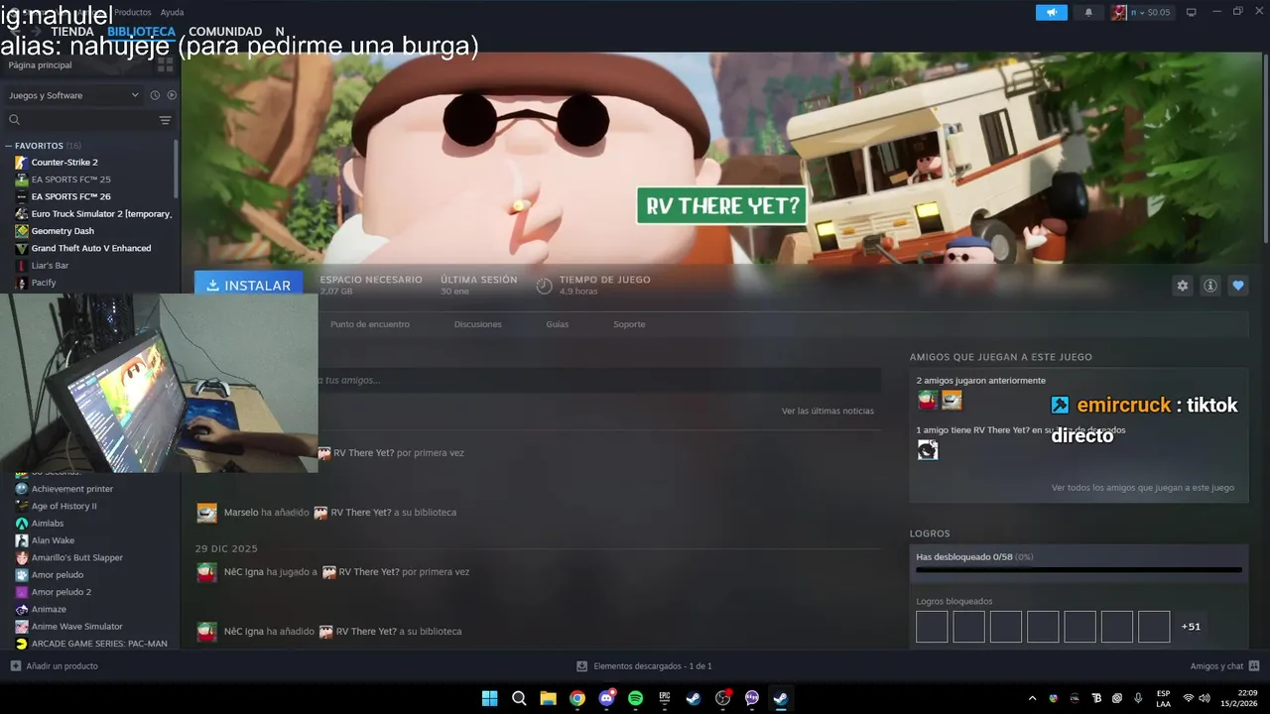The image size is (1270, 714).
Task: Select EA SPORTS FC 25
Action: click(70, 179)
